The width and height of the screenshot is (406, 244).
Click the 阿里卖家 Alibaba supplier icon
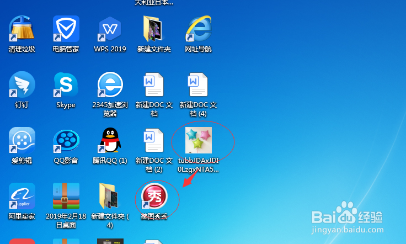point(22,196)
